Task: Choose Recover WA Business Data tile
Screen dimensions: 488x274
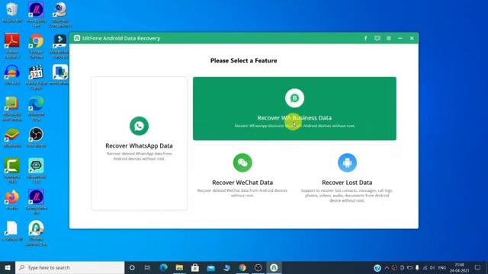Action: click(294, 108)
